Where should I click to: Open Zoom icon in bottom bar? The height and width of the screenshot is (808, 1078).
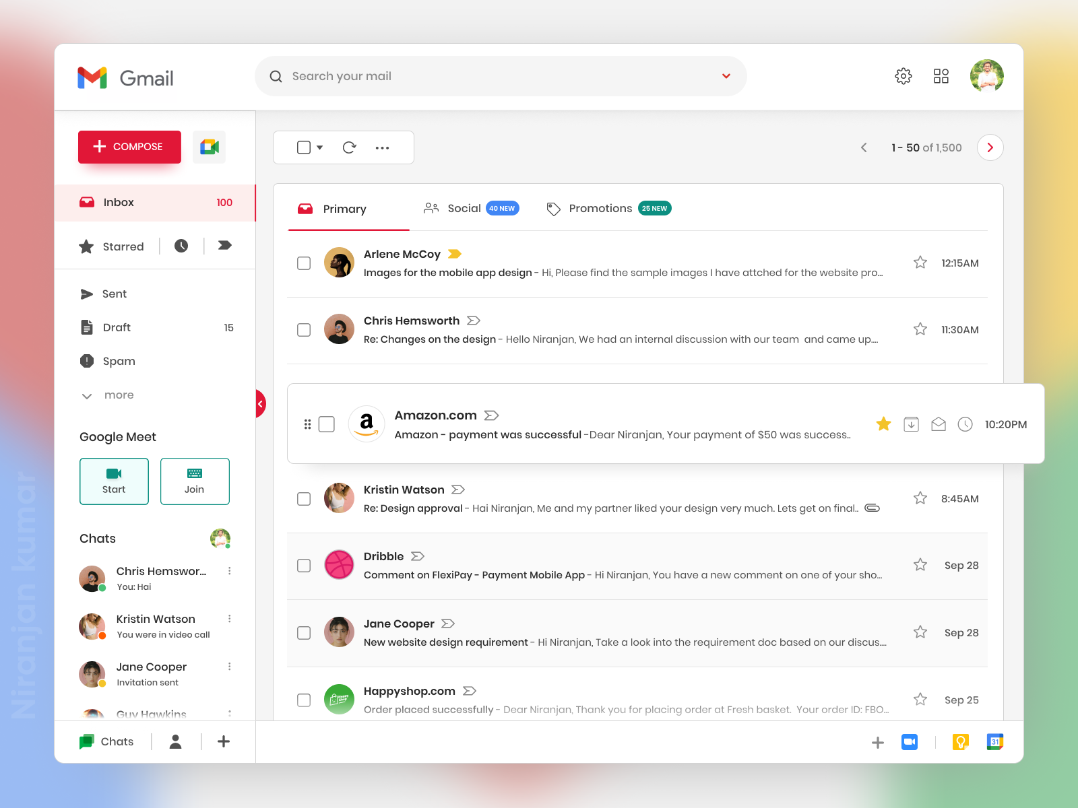point(910,742)
